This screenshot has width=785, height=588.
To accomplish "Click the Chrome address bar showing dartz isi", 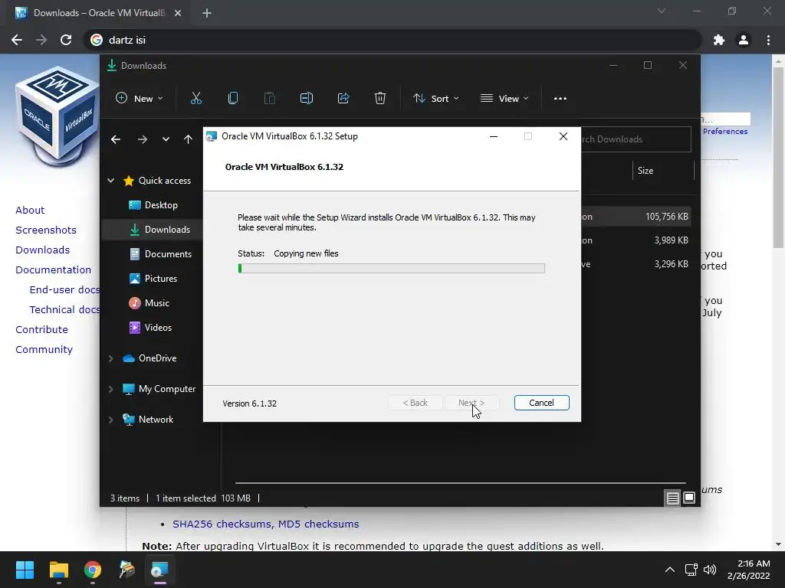I will [x=392, y=40].
